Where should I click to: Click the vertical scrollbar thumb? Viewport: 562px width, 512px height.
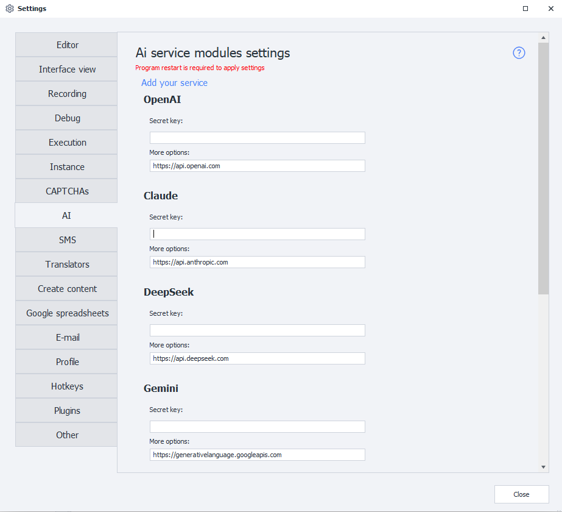point(543,169)
